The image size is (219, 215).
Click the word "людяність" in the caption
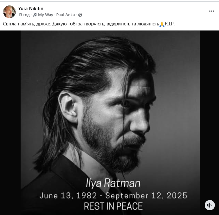(x=147, y=24)
